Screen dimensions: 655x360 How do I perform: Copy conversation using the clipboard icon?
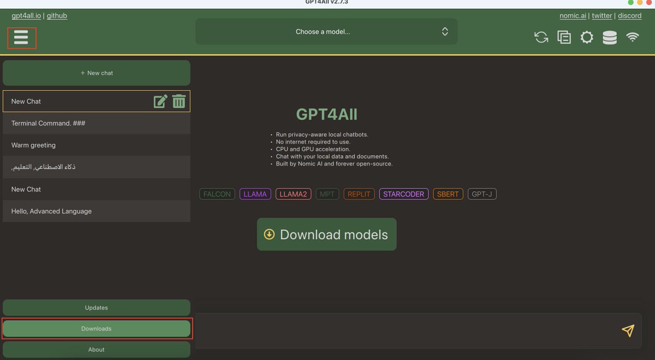(x=564, y=37)
